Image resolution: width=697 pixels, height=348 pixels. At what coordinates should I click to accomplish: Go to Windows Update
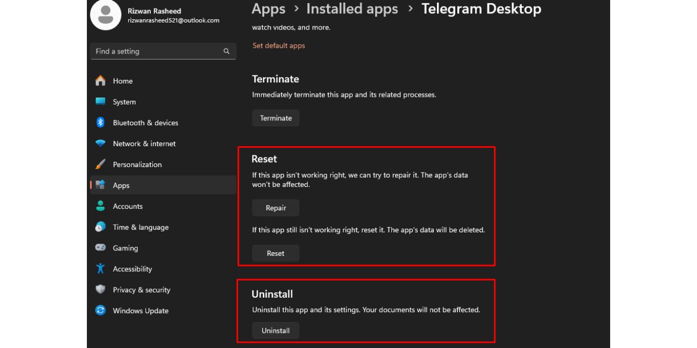(163, 311)
